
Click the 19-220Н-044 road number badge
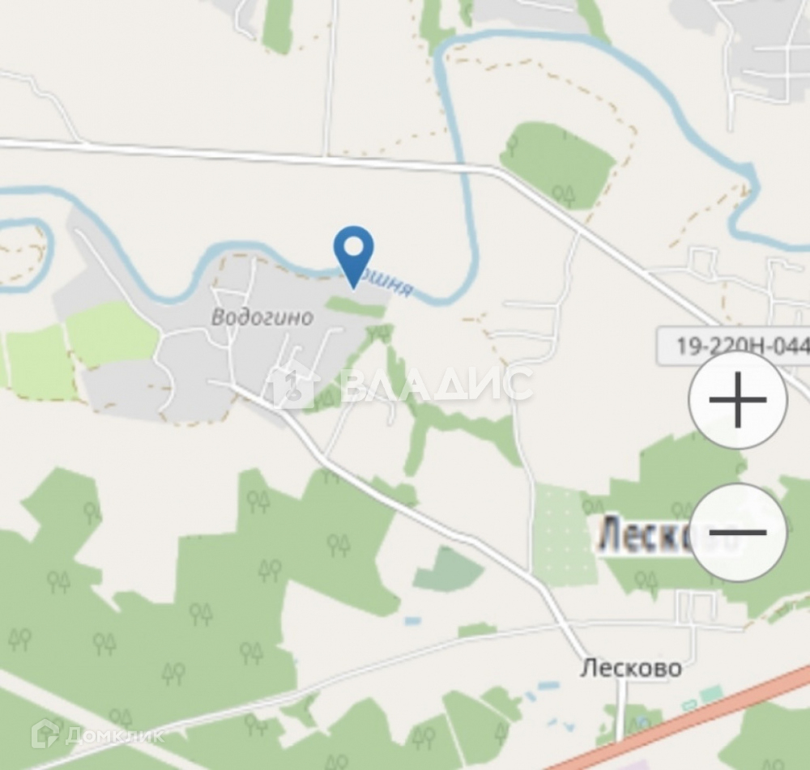(x=733, y=346)
